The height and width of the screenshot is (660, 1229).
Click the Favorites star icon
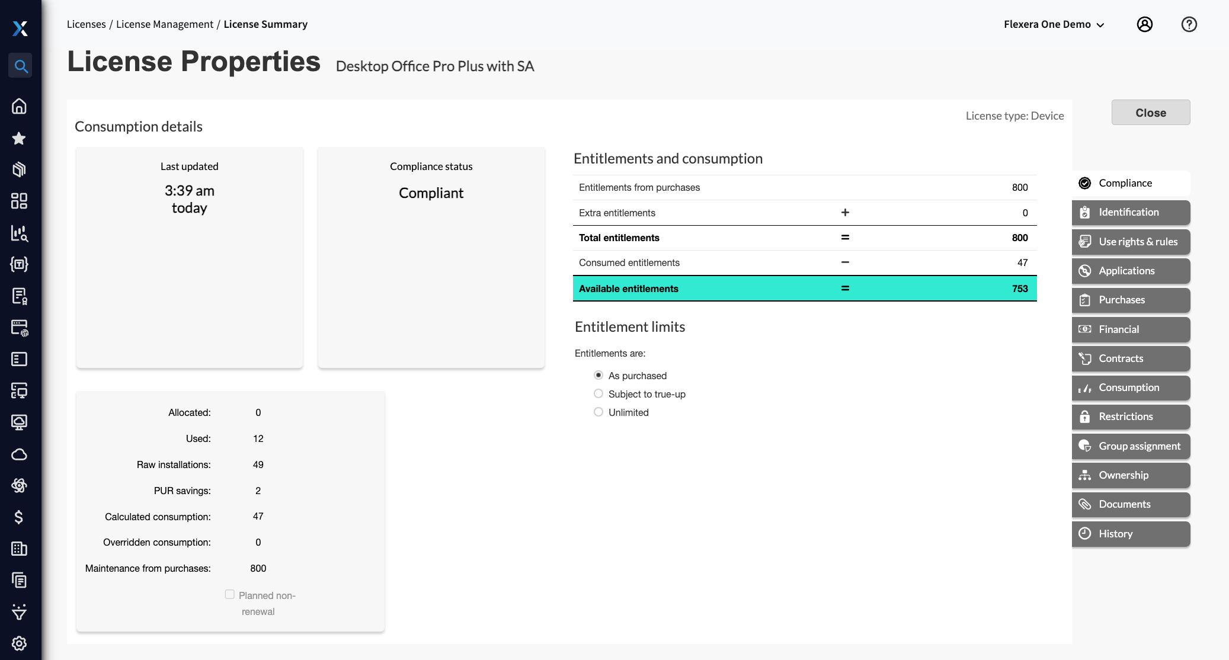[19, 138]
